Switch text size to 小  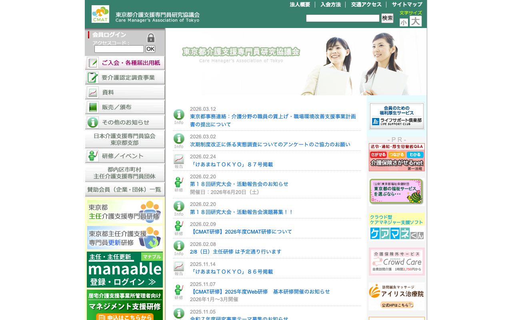[404, 22]
